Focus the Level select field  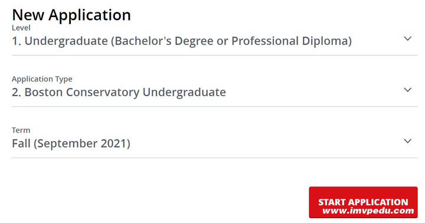[215, 40]
